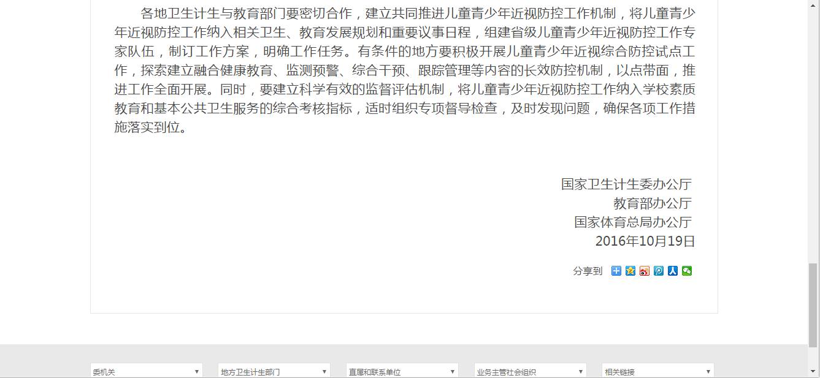Click the 分享到 share label
820x378 pixels.
tap(588, 270)
